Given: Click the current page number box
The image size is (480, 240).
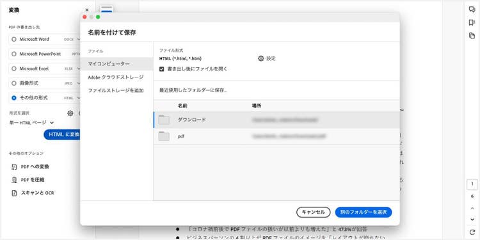Looking at the screenshot, I should point(472,184).
